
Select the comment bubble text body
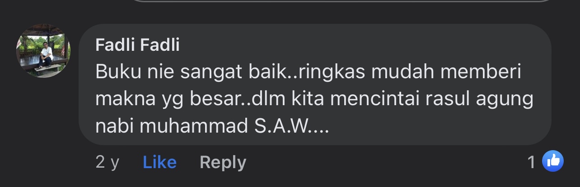pos(315,100)
